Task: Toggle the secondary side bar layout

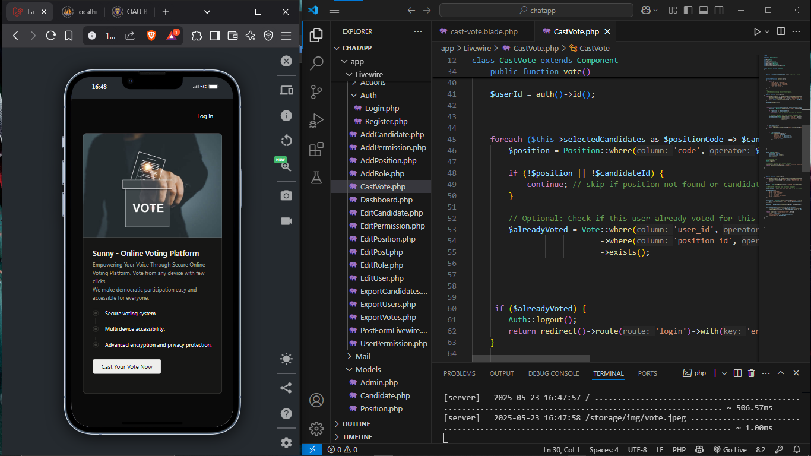Action: pyautogui.click(x=719, y=10)
